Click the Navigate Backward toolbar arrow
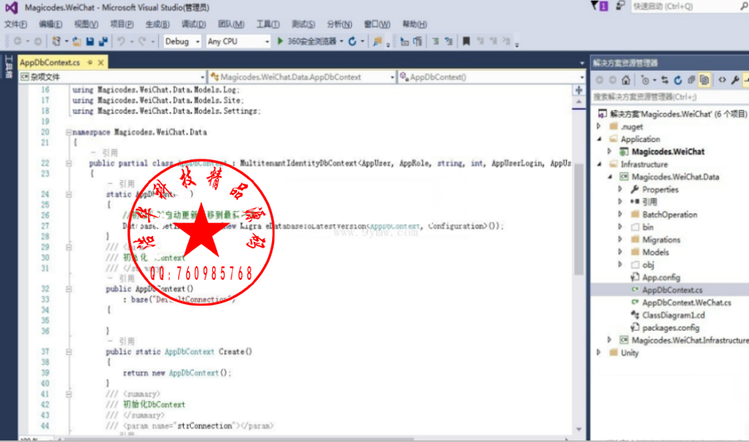The width and height of the screenshot is (749, 442). point(17,42)
